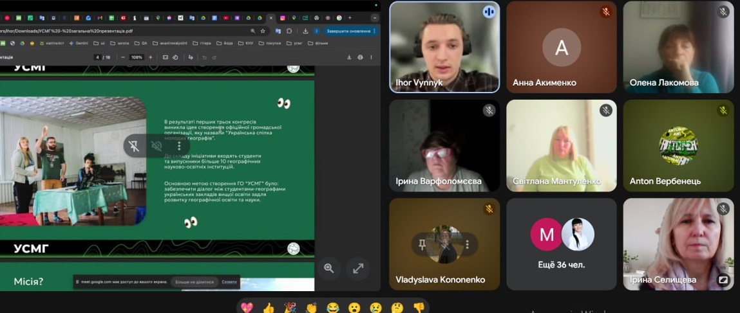Viewport: 740px width, 313px height.
Task: Send the thumbs up reaction
Action: pos(269,308)
